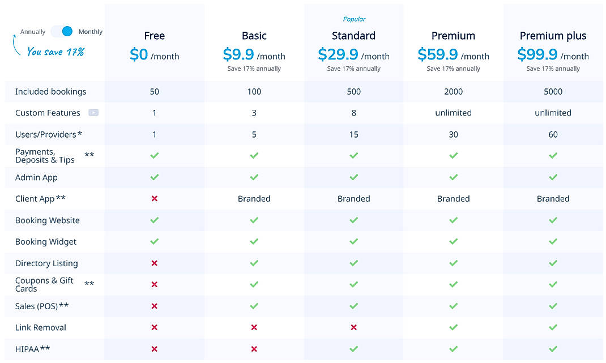Viewport: 606px width, 363px height.
Task: Click the checkmark under Standard for Admin App
Action: (353, 177)
